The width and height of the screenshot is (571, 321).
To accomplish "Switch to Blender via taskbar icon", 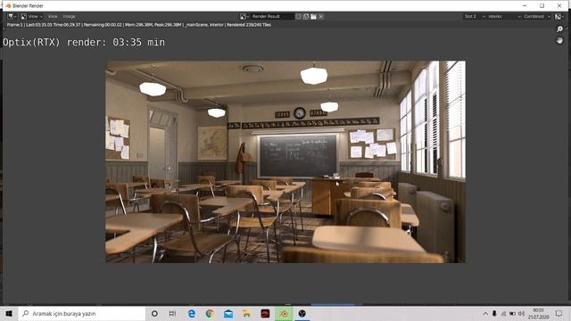I will pyautogui.click(x=284, y=313).
